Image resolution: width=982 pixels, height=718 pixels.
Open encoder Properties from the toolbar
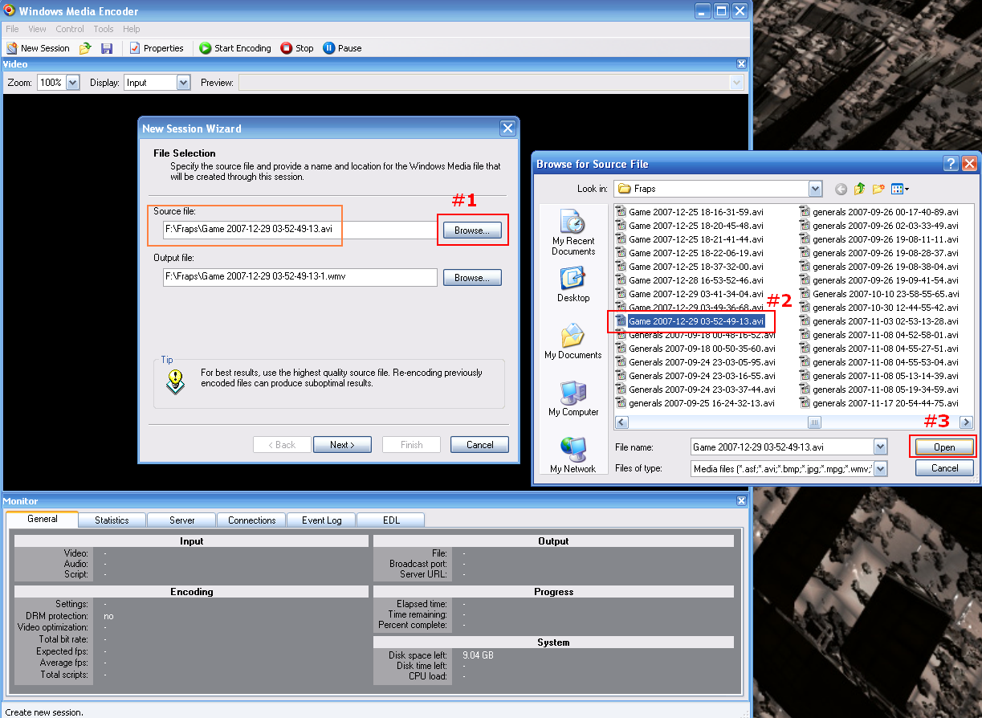(157, 48)
